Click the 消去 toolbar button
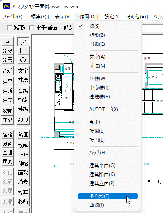This screenshot has width=163, height=213. pyautogui.click(x=23, y=182)
